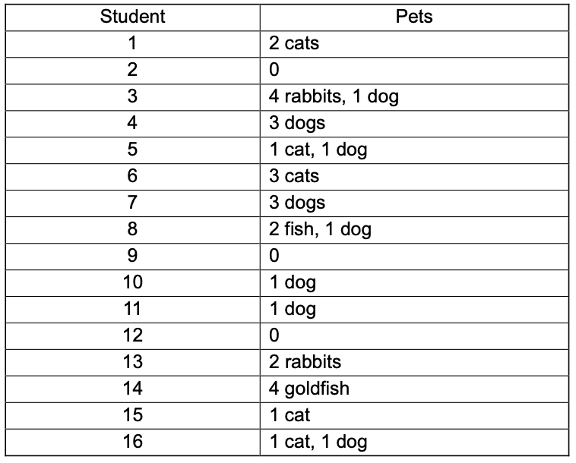Click student number 9 cell
Screen dimensions: 576x463
[132, 256]
